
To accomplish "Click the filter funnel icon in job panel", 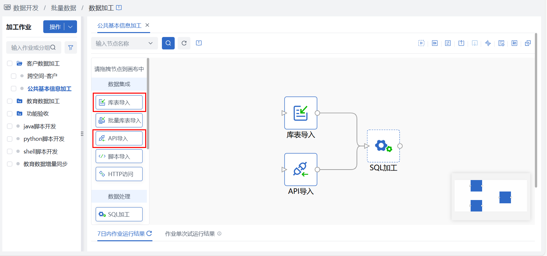I will (x=70, y=47).
